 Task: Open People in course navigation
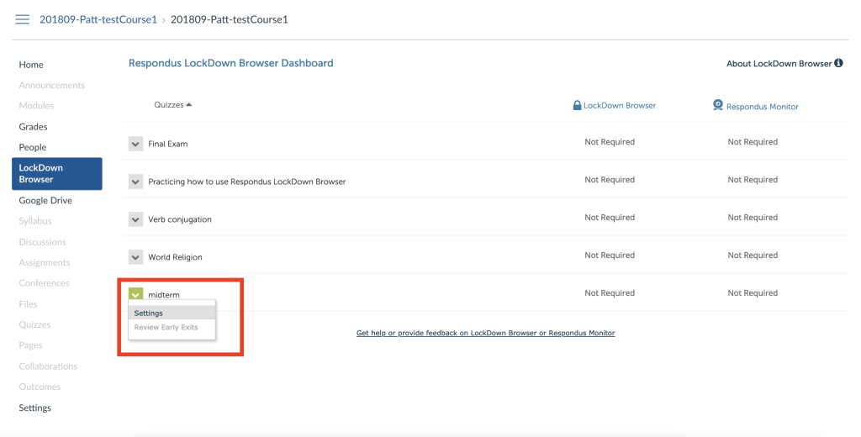33,147
